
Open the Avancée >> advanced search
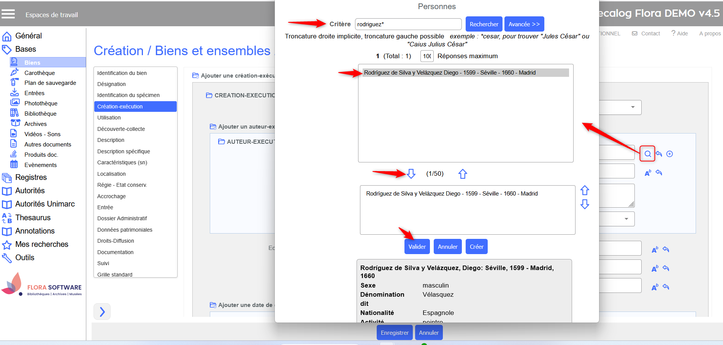(524, 24)
